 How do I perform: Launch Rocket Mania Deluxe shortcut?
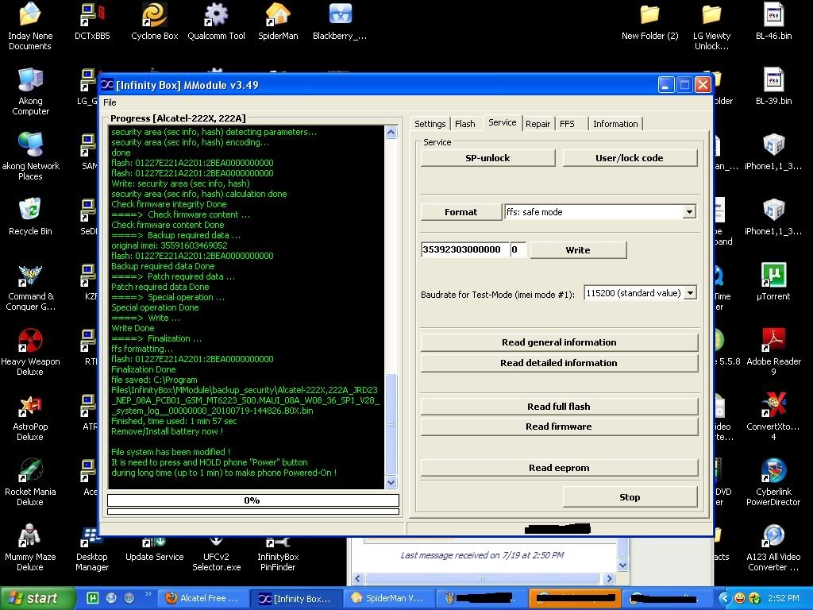tap(30, 482)
